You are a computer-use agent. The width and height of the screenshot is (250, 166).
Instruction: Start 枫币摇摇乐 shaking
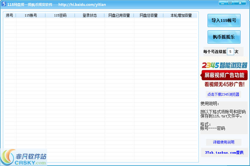click(224, 37)
